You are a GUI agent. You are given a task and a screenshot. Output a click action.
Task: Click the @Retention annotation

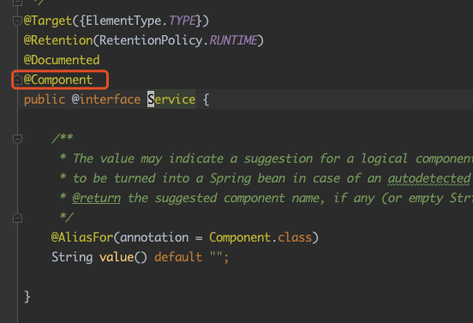tap(58, 40)
